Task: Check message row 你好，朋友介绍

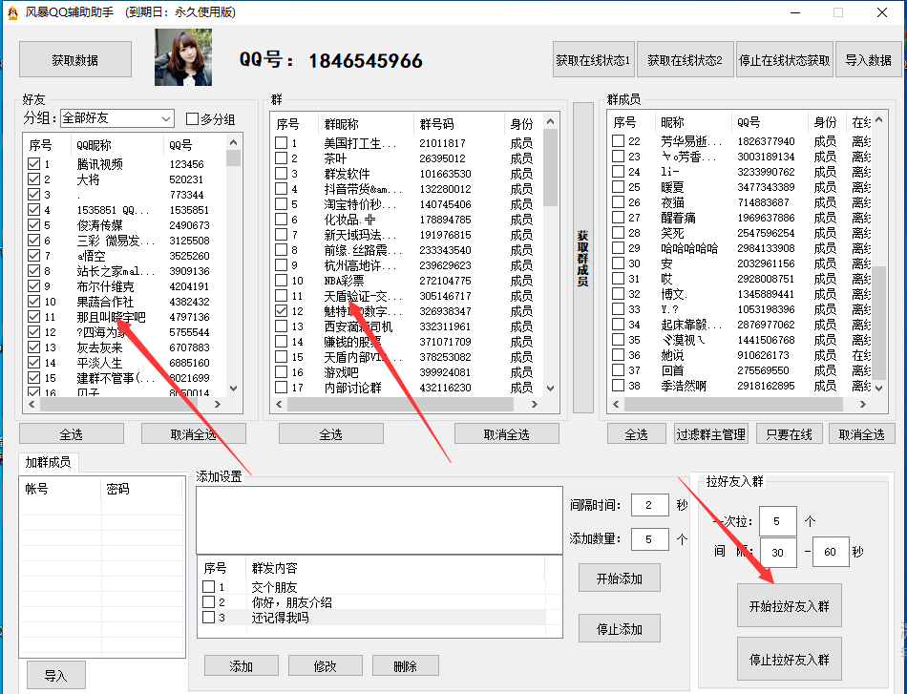Action: click(209, 602)
